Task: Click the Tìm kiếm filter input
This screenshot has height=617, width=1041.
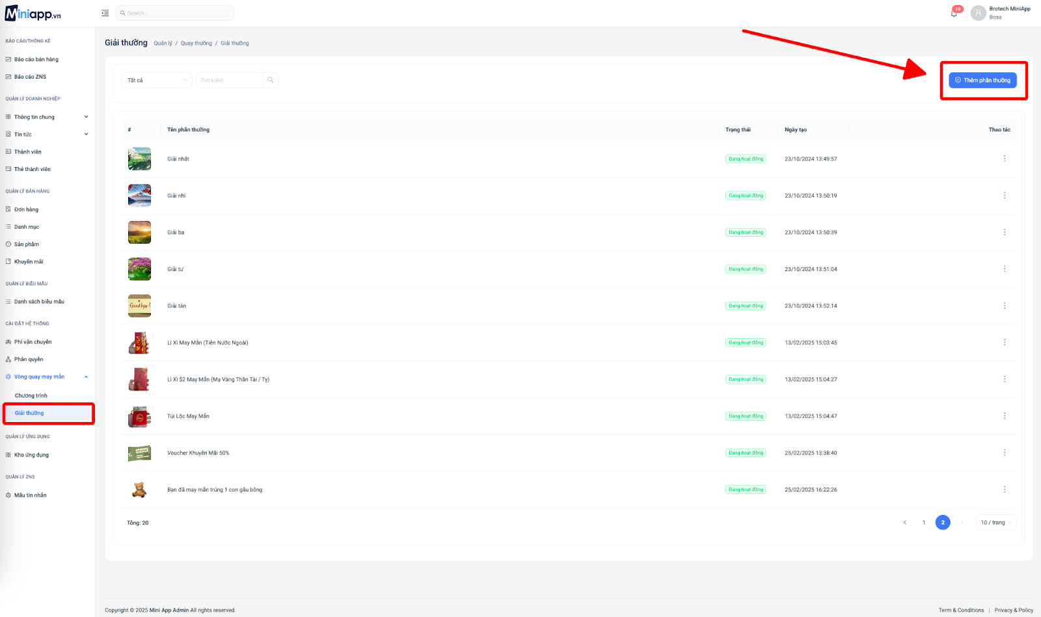Action: click(x=230, y=80)
